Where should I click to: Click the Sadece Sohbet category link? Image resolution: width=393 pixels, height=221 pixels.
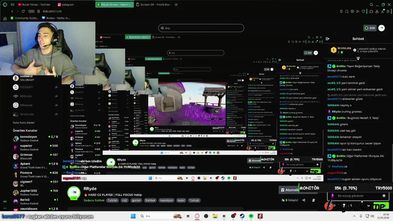(x=94, y=200)
